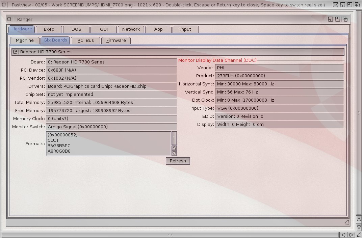The image size is (362, 238).
Task: Select A8R8G8B8 in the Formats list
Action: pyautogui.click(x=59, y=151)
